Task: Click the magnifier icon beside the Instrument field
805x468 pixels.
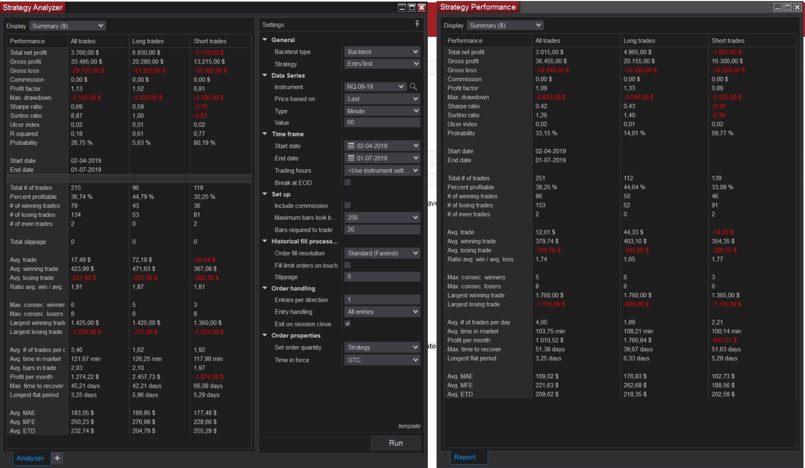Action: point(414,87)
